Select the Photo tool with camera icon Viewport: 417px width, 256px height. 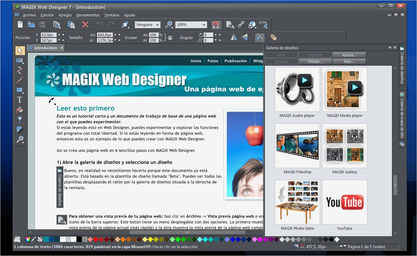(20, 60)
